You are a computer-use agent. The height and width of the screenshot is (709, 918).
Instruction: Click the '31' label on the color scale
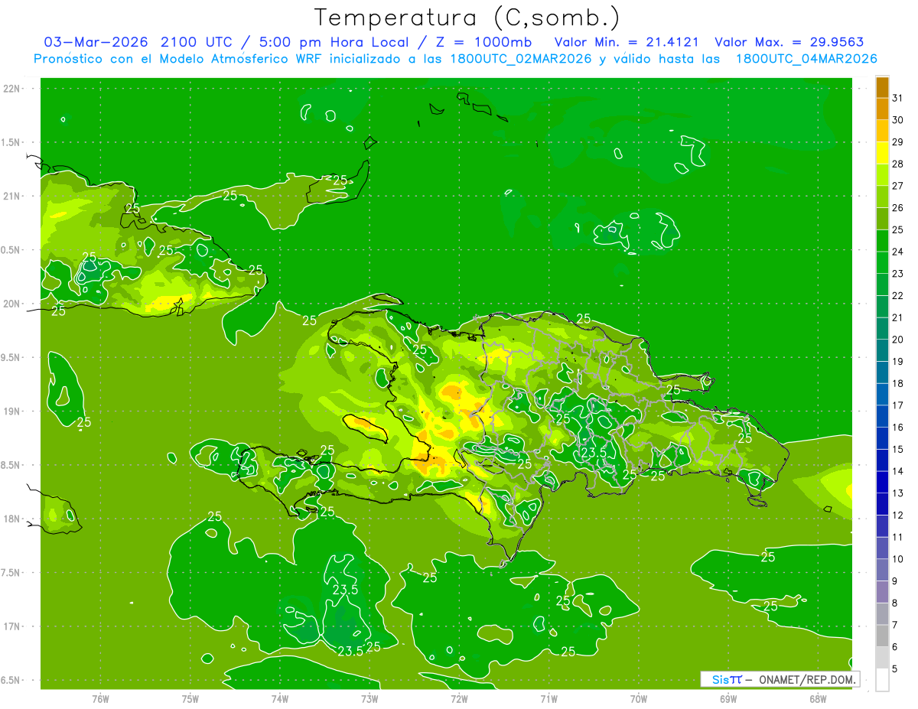897,98
